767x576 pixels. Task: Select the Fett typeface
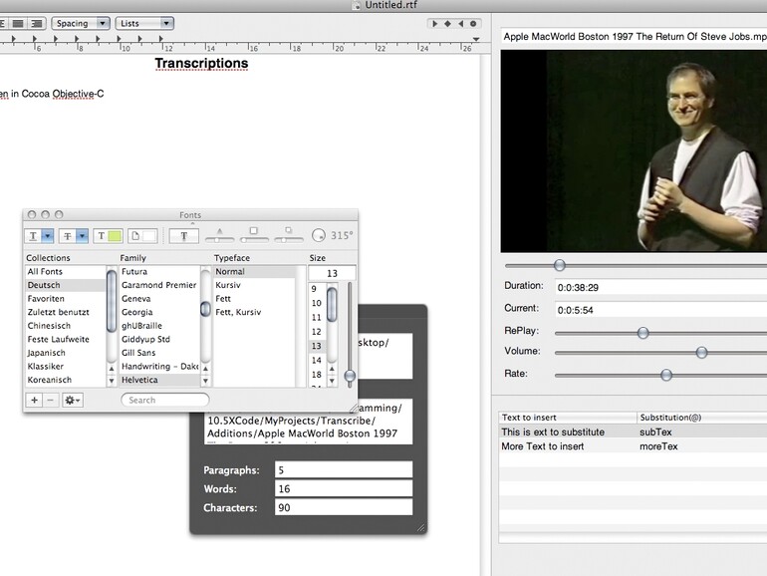pos(224,298)
